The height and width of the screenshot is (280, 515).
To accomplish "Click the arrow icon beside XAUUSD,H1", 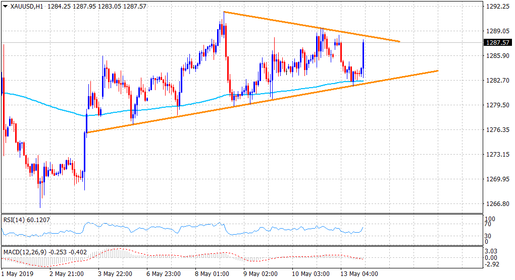I will (x=6, y=6).
